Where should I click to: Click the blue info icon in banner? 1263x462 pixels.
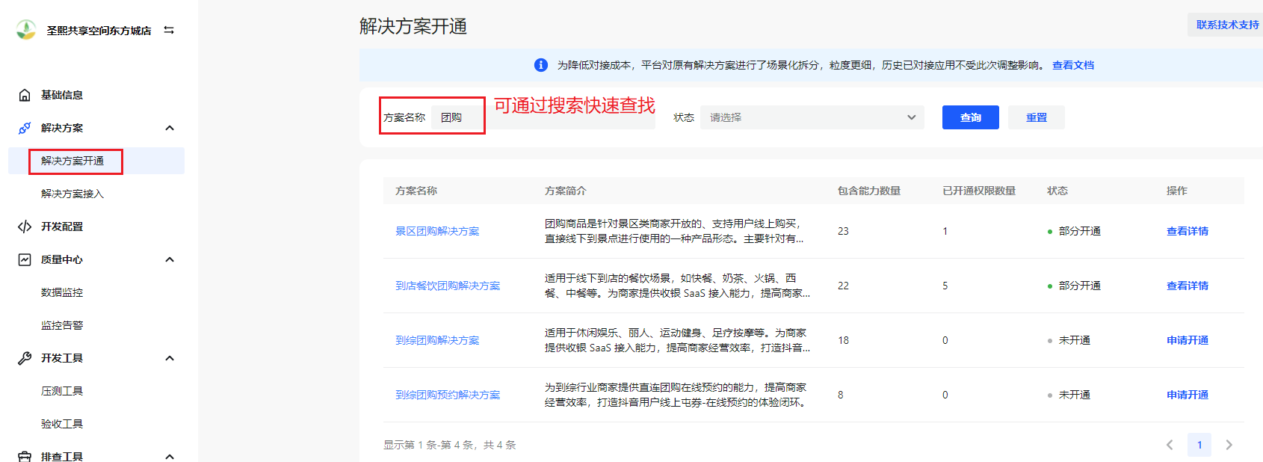(x=541, y=65)
